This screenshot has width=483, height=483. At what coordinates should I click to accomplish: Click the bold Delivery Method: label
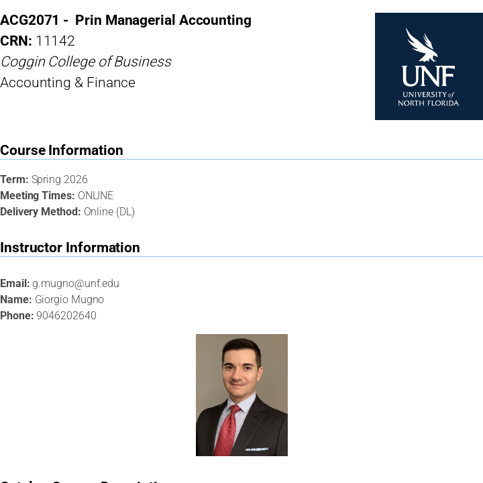pos(40,212)
